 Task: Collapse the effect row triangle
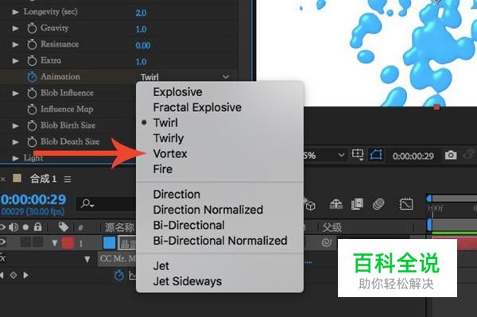coord(87,259)
